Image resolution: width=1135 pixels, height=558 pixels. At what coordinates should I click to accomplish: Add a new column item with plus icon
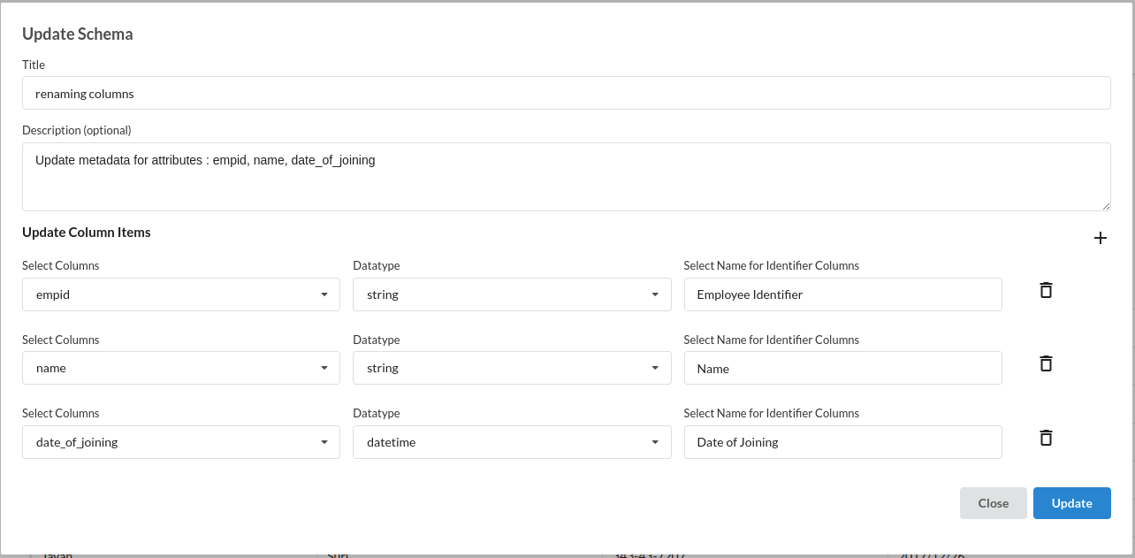pyautogui.click(x=1101, y=238)
